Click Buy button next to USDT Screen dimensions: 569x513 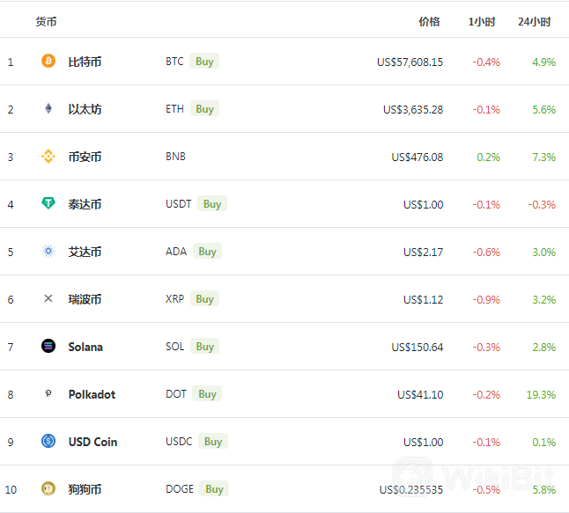212,204
